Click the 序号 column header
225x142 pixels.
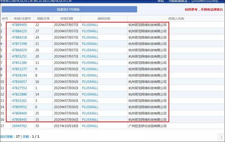[x=5, y=19]
